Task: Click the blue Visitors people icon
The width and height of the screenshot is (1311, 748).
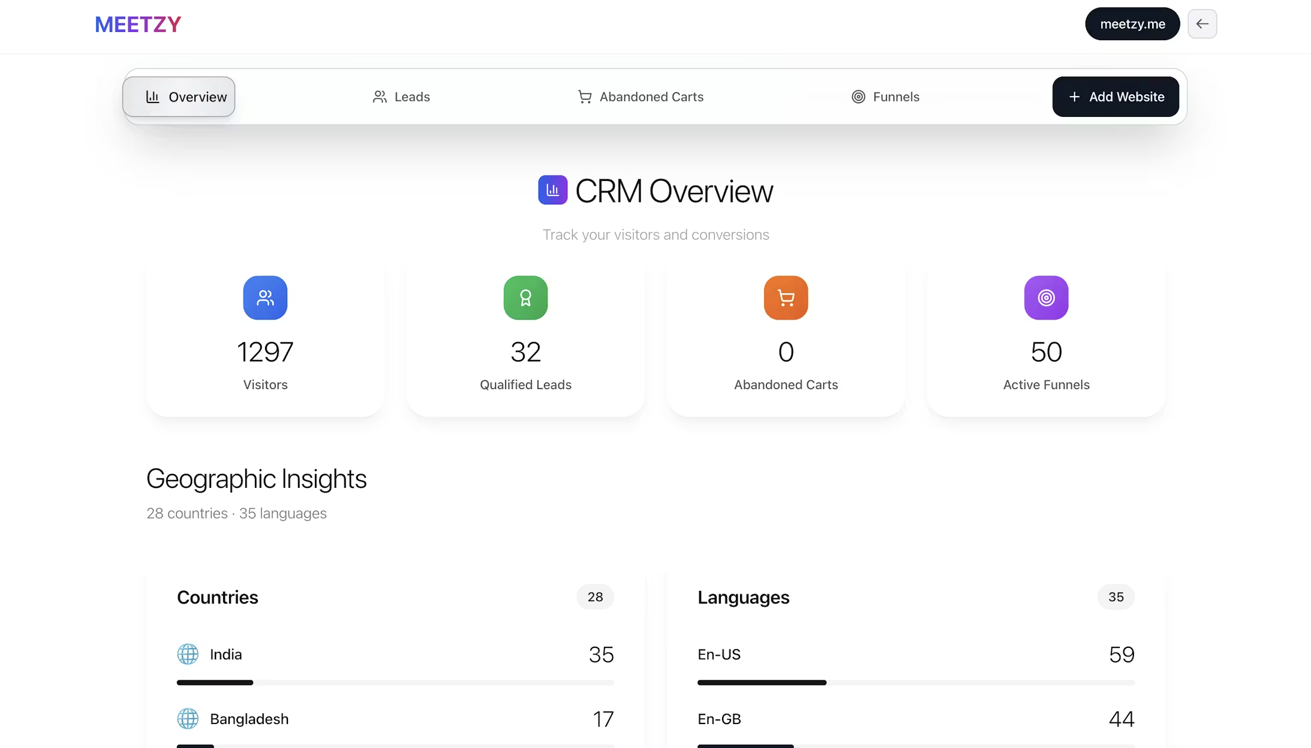Action: coord(265,297)
